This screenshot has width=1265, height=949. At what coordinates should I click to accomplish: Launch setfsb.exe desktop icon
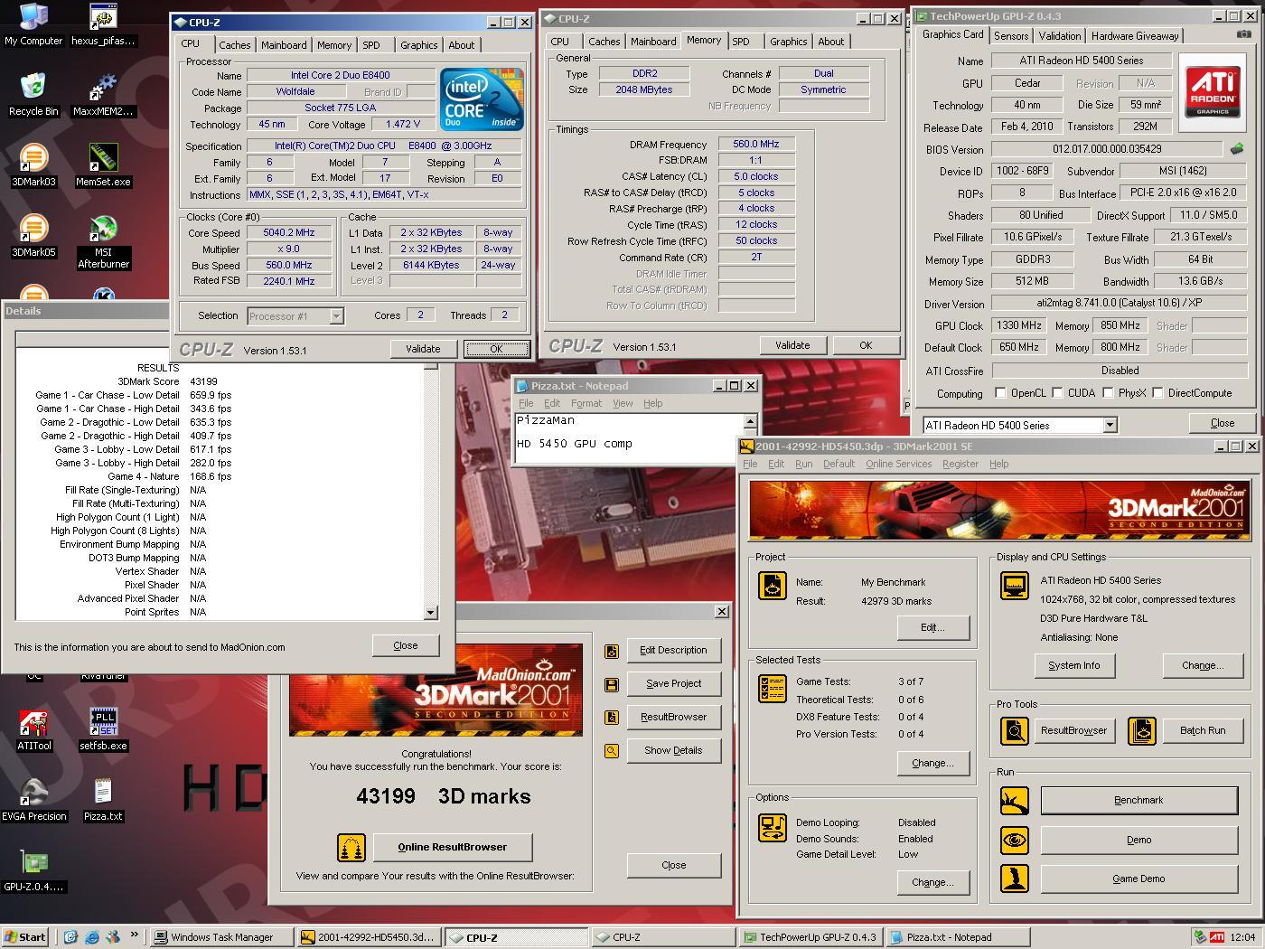103,729
